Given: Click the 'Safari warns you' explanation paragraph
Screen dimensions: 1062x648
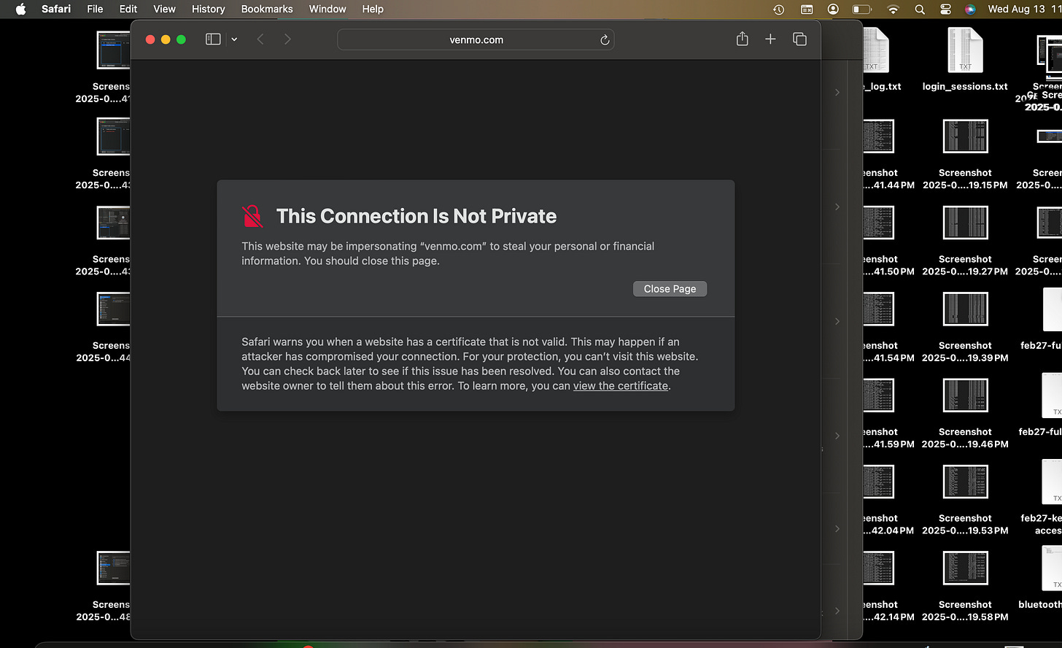Looking at the screenshot, I should pos(470,363).
